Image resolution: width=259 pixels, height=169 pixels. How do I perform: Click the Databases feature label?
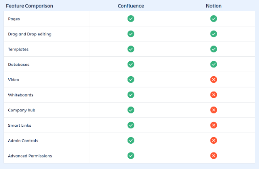point(19,65)
